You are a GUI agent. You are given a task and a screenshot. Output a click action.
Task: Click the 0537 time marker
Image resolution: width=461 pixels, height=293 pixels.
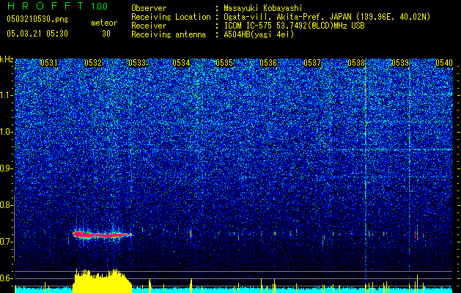tap(312, 63)
